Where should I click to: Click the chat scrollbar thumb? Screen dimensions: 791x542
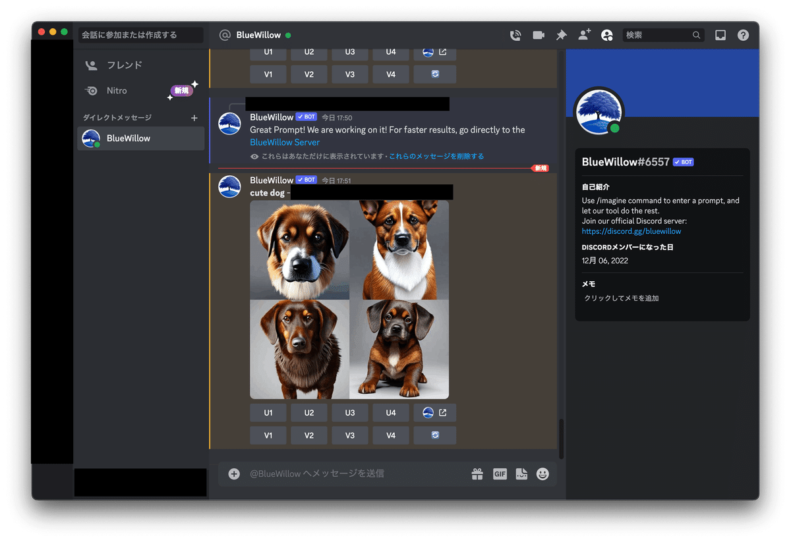pos(562,439)
